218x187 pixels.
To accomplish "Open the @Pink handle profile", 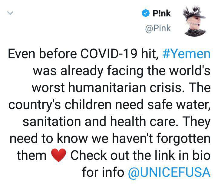I will [158, 28].
